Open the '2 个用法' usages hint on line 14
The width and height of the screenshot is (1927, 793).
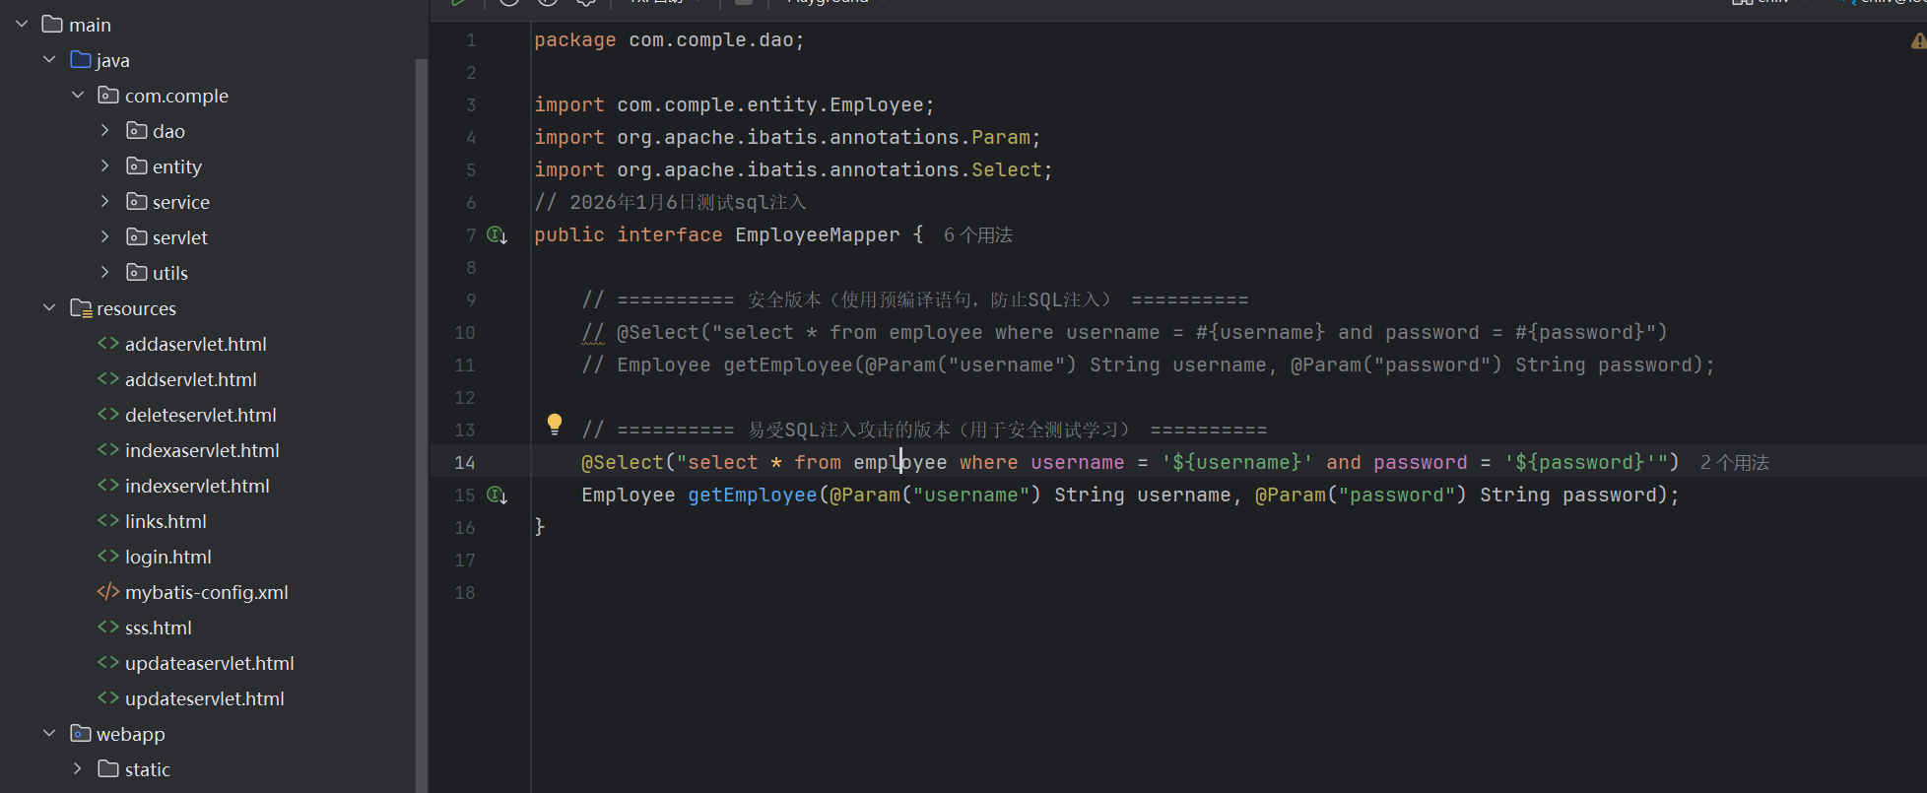(1735, 463)
